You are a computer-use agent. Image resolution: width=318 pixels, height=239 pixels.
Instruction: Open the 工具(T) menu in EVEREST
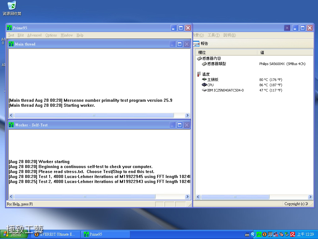tap(214, 35)
